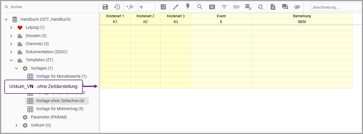363x134 pixels.
Task: Select Chemnitz (3) in the tree
Action: click(37, 44)
